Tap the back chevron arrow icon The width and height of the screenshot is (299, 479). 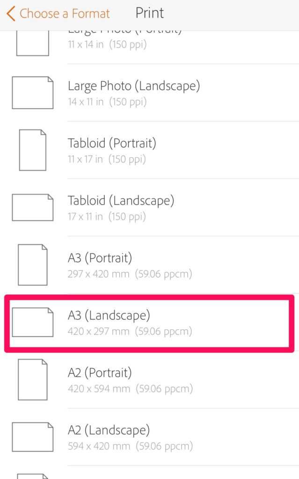pos(11,14)
